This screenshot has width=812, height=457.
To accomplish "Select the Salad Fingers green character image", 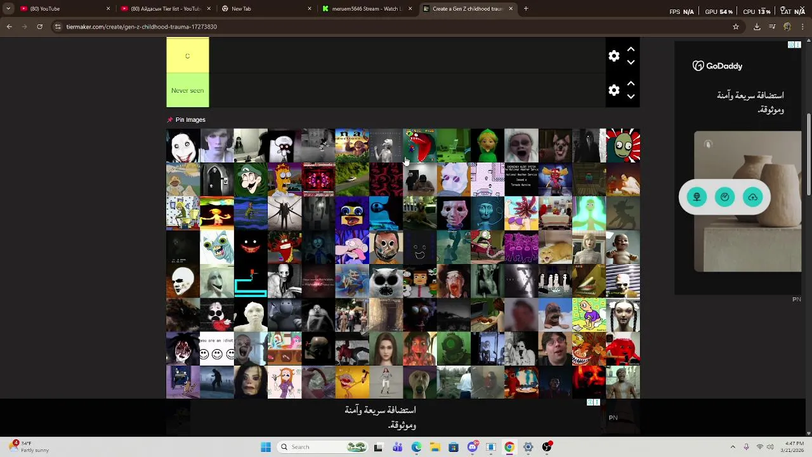I will click(623, 145).
